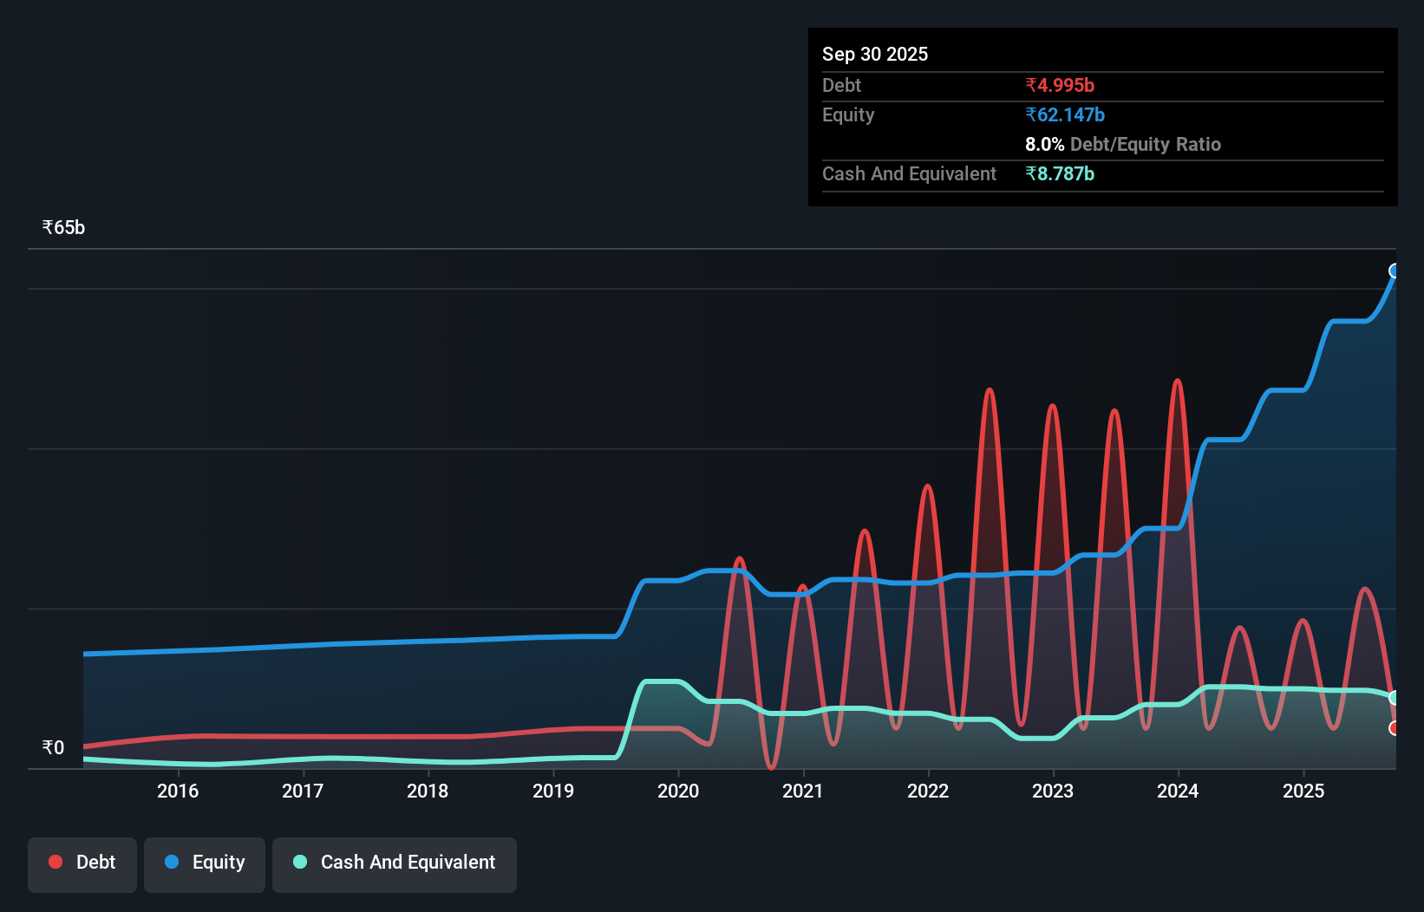The height and width of the screenshot is (912, 1424).
Task: Expand the Debt row in the tooltip
Action: pyautogui.click(x=841, y=85)
